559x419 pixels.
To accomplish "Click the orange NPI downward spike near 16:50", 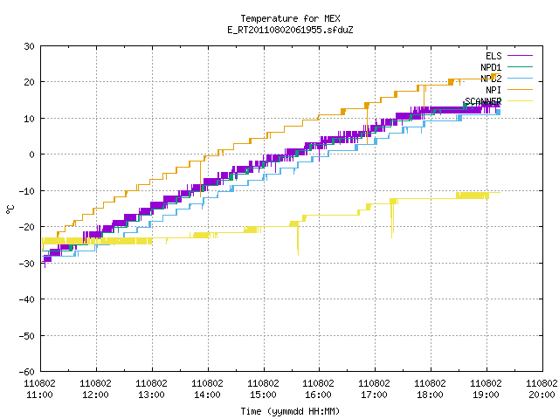I will coord(367,124).
